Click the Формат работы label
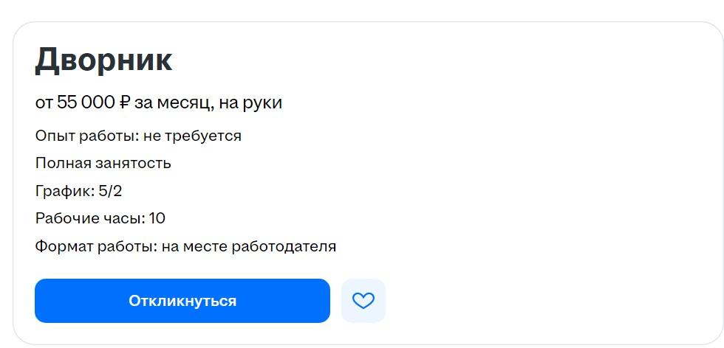 click(95, 246)
